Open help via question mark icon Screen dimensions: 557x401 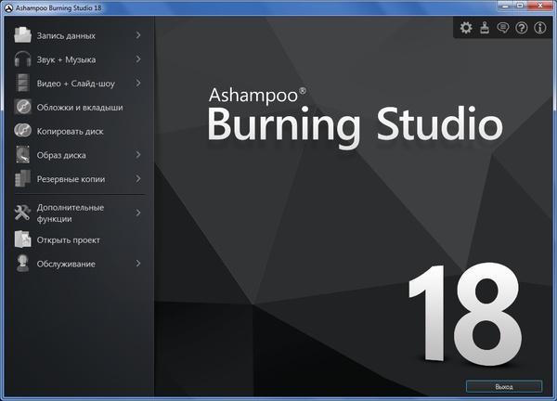[522, 28]
